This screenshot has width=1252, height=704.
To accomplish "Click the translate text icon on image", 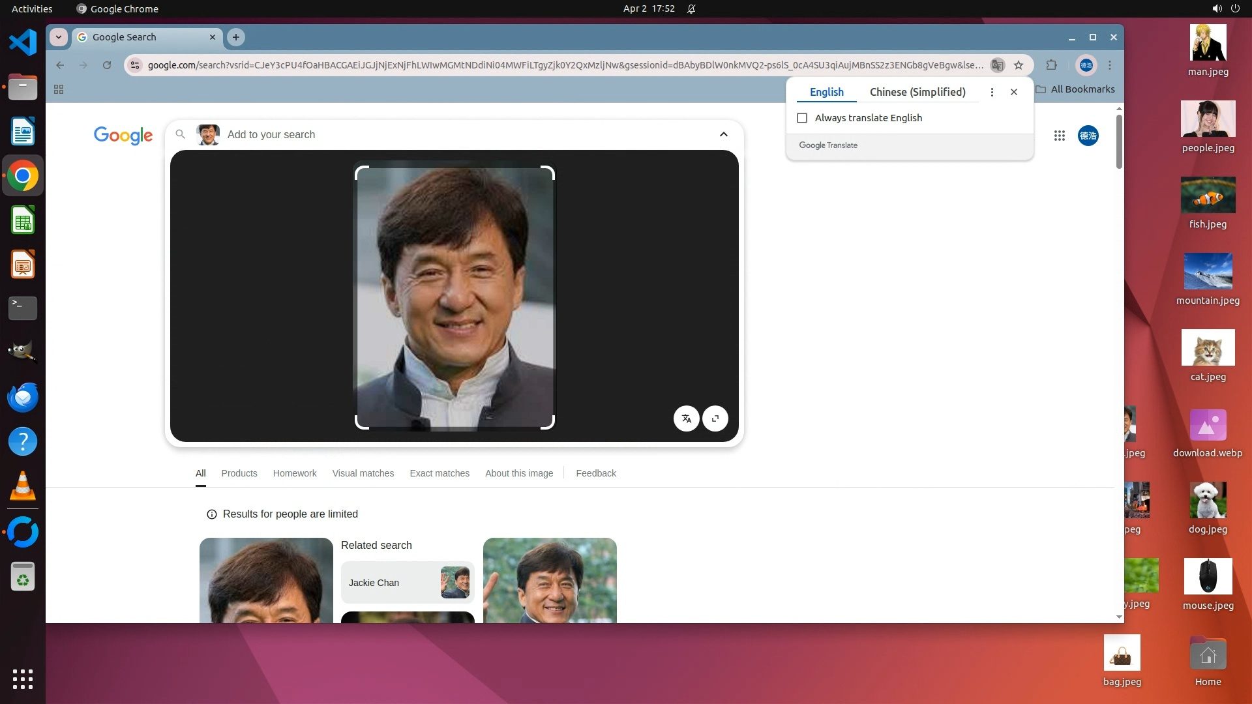I will pyautogui.click(x=686, y=418).
